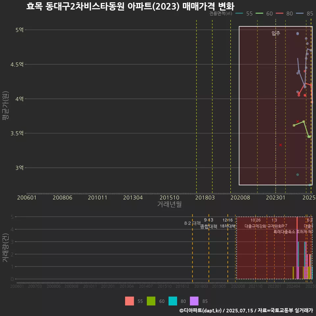316x316 pixels.
Task: Click the 특례대출축소 policy annotation
Action: tap(284, 232)
